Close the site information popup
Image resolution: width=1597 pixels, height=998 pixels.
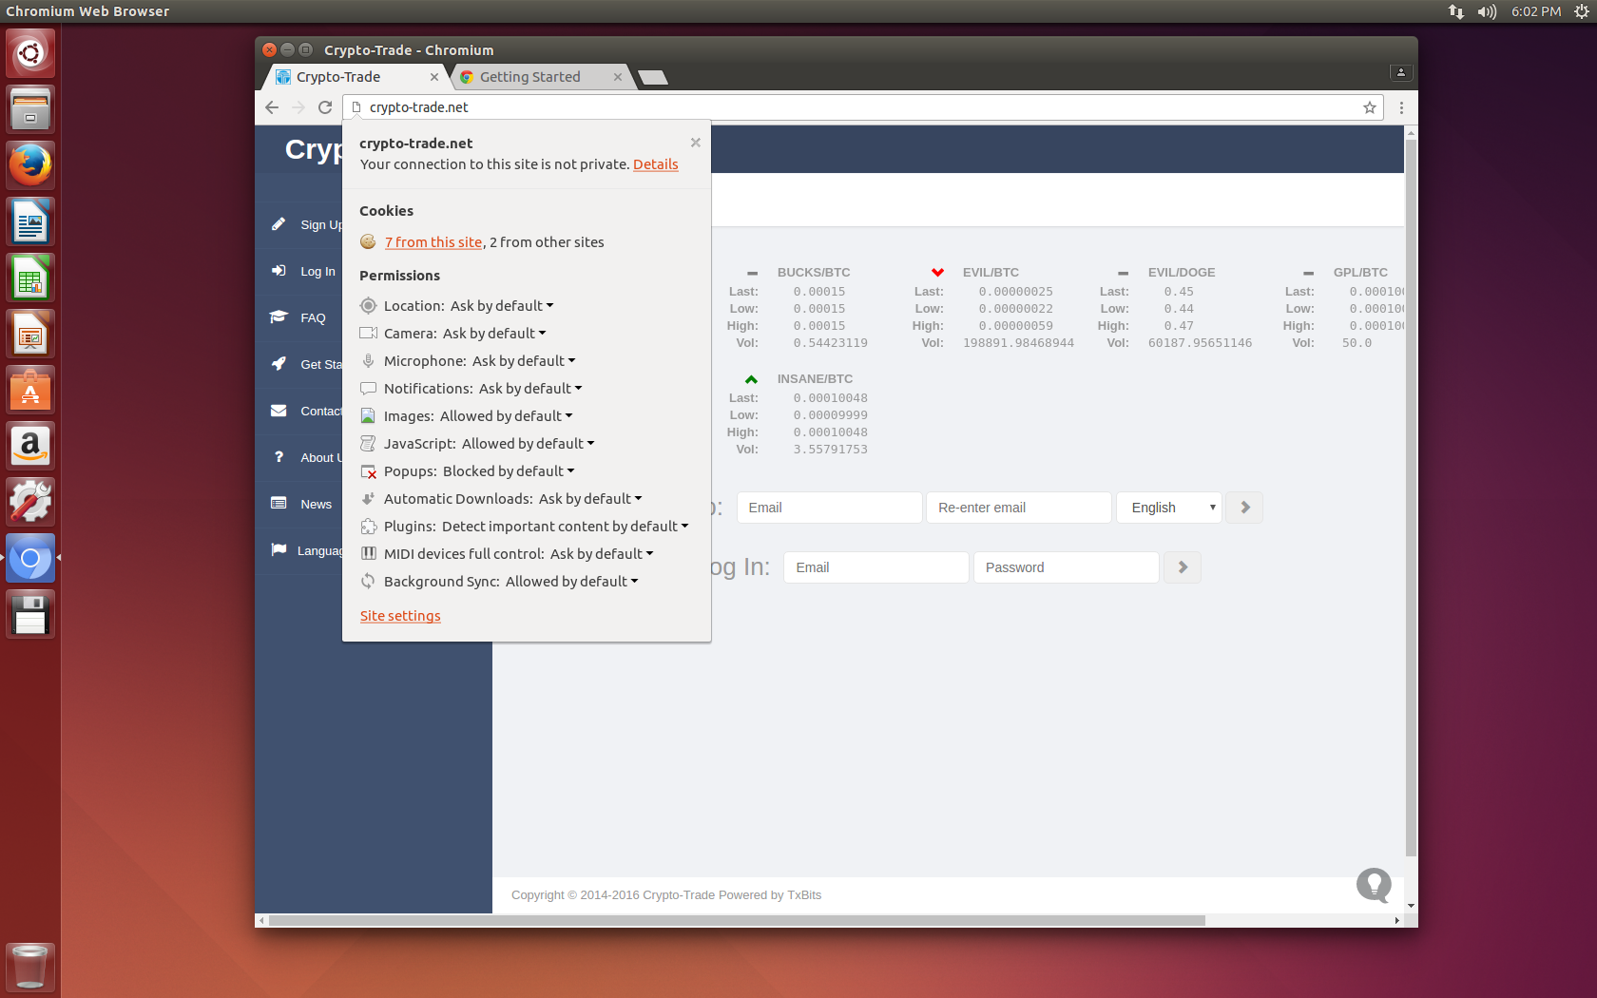coord(696,143)
